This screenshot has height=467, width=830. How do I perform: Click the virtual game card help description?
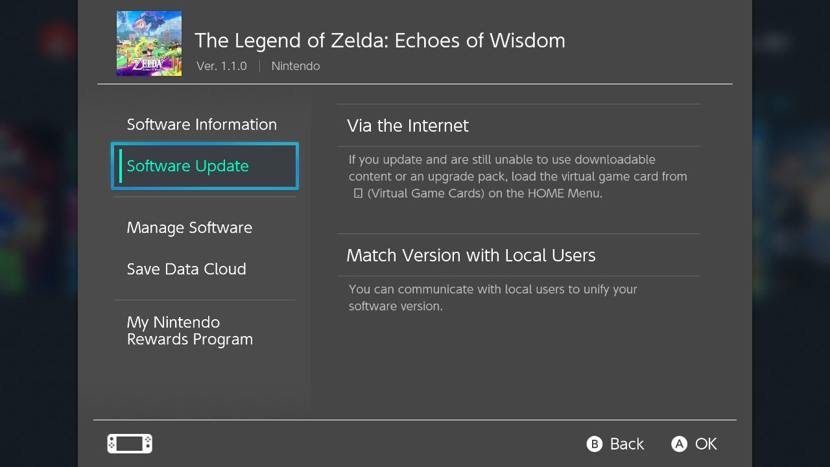517,176
